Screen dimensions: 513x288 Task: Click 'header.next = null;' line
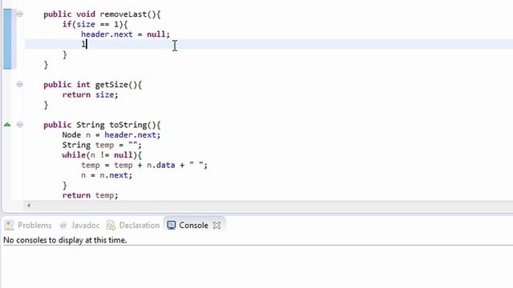[x=126, y=34]
